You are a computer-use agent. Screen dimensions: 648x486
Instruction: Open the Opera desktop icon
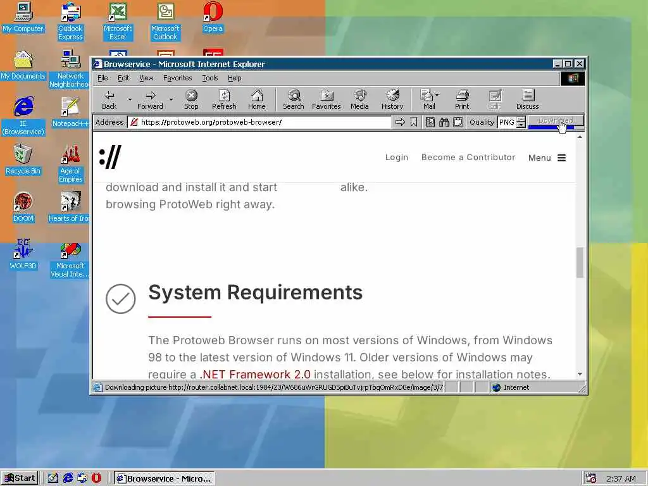pyautogui.click(x=213, y=17)
